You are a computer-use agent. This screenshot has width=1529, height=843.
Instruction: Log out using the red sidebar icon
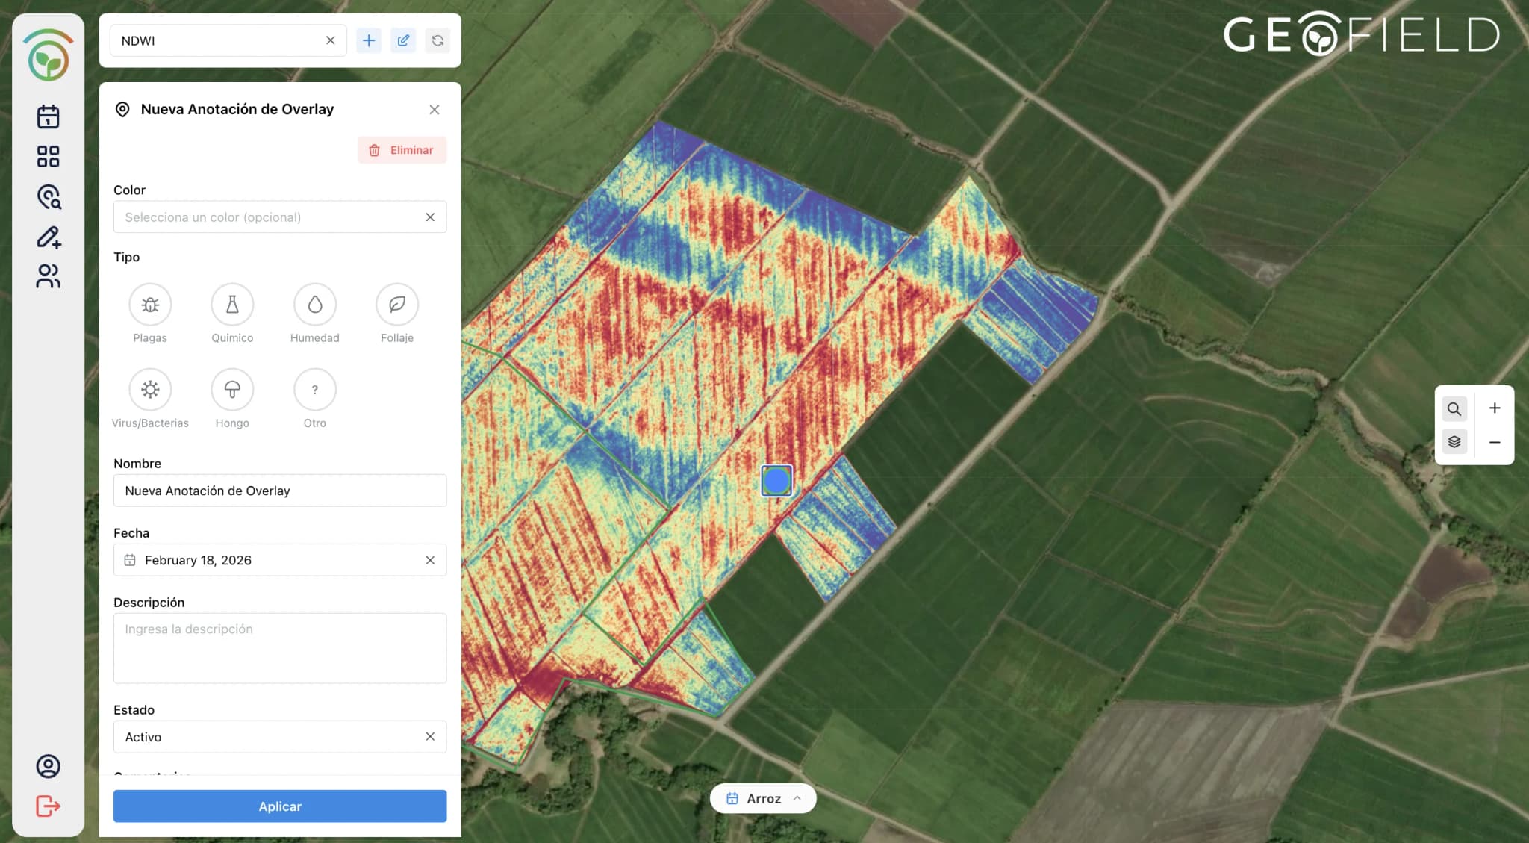tap(48, 806)
